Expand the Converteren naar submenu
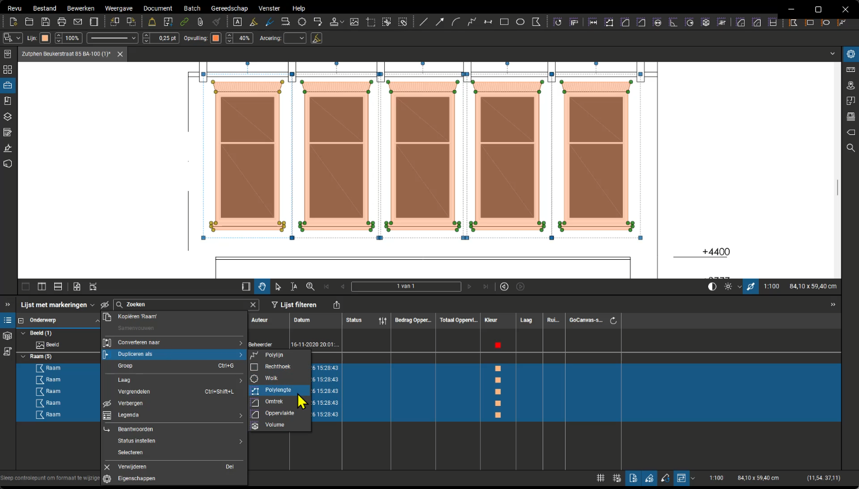The width and height of the screenshot is (859, 489). click(173, 342)
